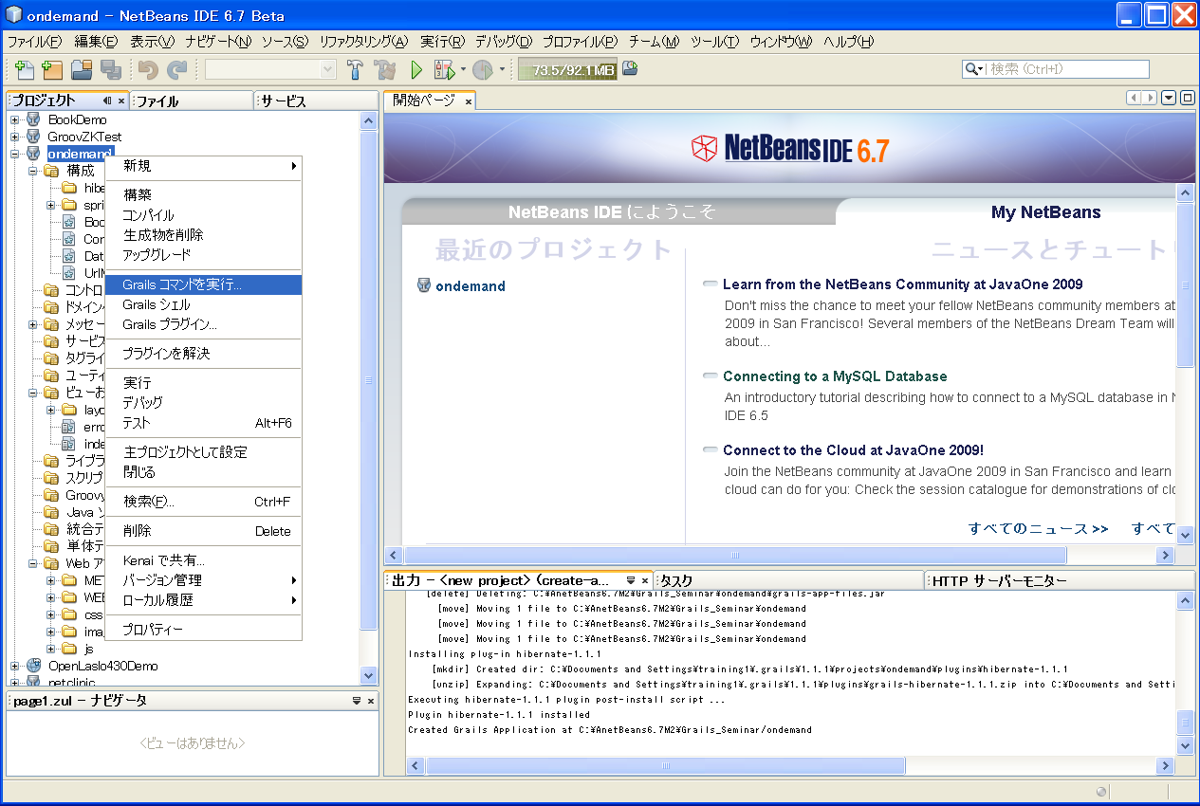Choose Grails コマンドを実行... from the context menu
This screenshot has height=806, width=1200.
[x=203, y=284]
